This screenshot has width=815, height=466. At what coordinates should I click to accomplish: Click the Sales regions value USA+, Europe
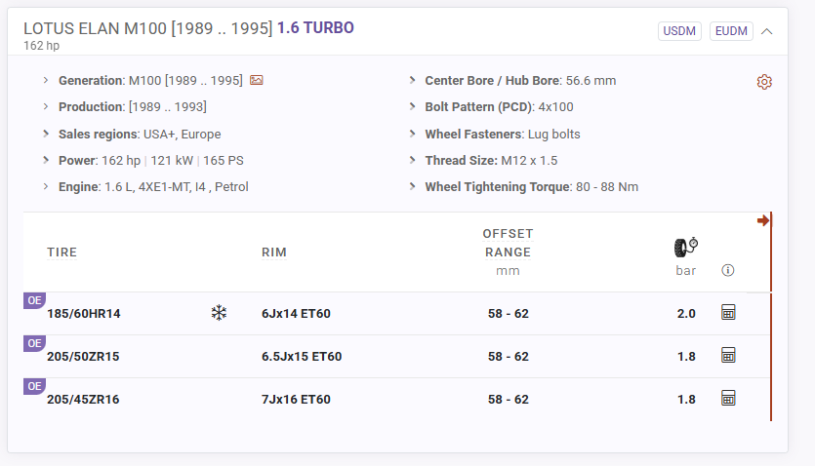point(182,134)
